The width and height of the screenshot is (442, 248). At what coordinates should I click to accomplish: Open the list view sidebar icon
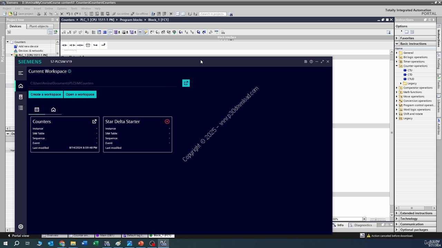pyautogui.click(x=21, y=108)
